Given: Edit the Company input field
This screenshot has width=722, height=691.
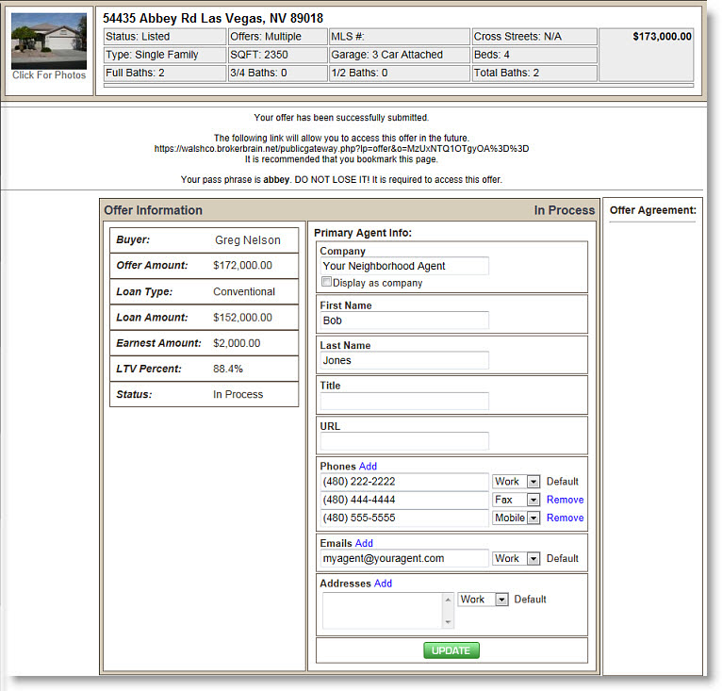Looking at the screenshot, I should [x=404, y=266].
